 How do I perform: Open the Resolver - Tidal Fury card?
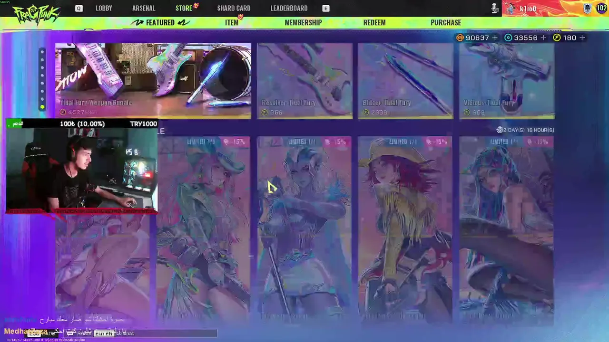pos(305,81)
